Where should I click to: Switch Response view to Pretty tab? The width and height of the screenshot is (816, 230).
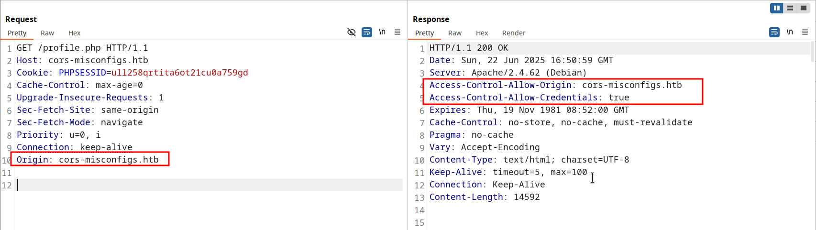(x=425, y=33)
